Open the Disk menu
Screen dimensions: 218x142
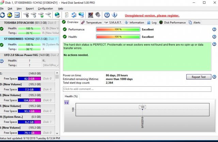[10, 8]
